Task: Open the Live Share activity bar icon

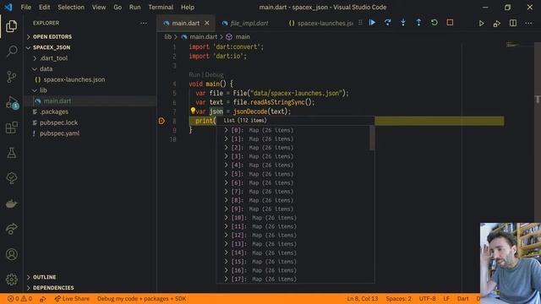Action: tap(11, 229)
